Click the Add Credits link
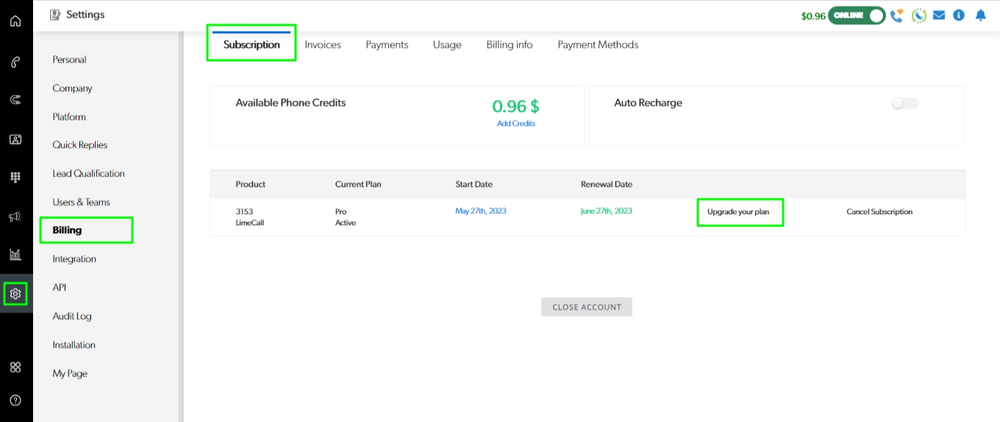This screenshot has height=422, width=1000. [516, 124]
